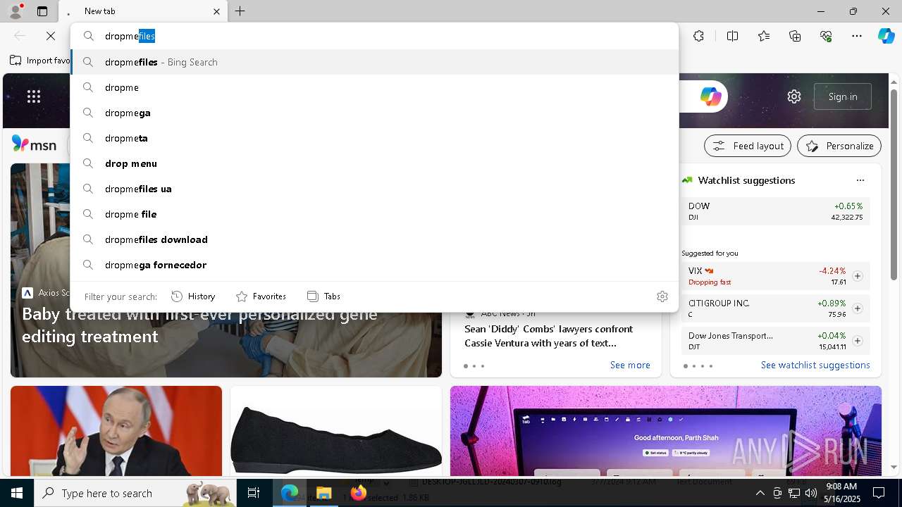Open the DOW stock row
The image size is (902, 507).
click(x=776, y=211)
